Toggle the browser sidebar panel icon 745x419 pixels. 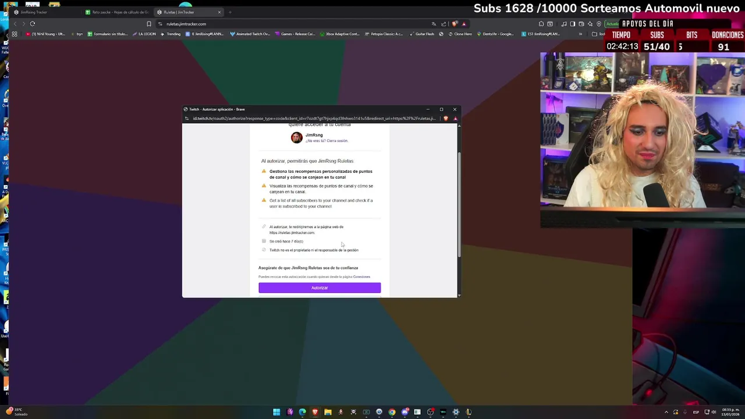[573, 24]
